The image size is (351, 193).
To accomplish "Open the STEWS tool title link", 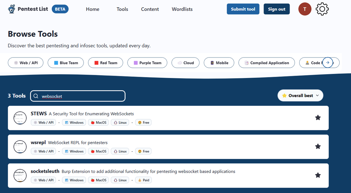I will (39, 114).
